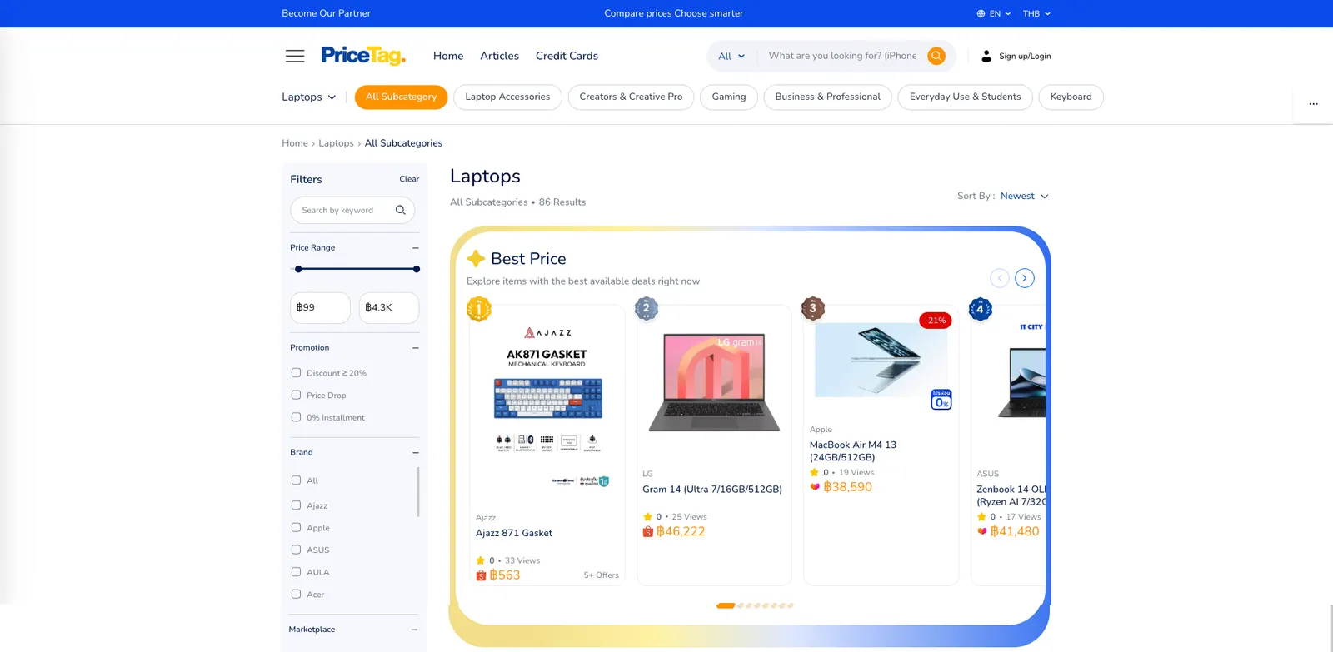Click the PriceTag logo
The image size is (1333, 652).
click(363, 56)
